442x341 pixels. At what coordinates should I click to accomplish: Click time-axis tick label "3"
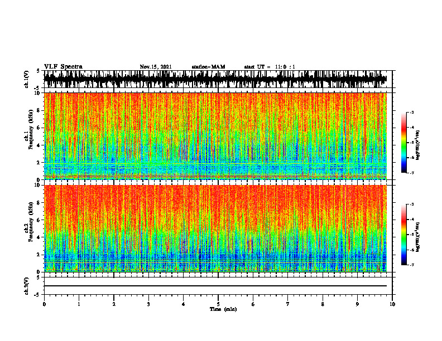(x=148, y=304)
